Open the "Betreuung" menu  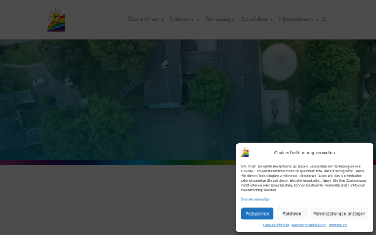[218, 19]
